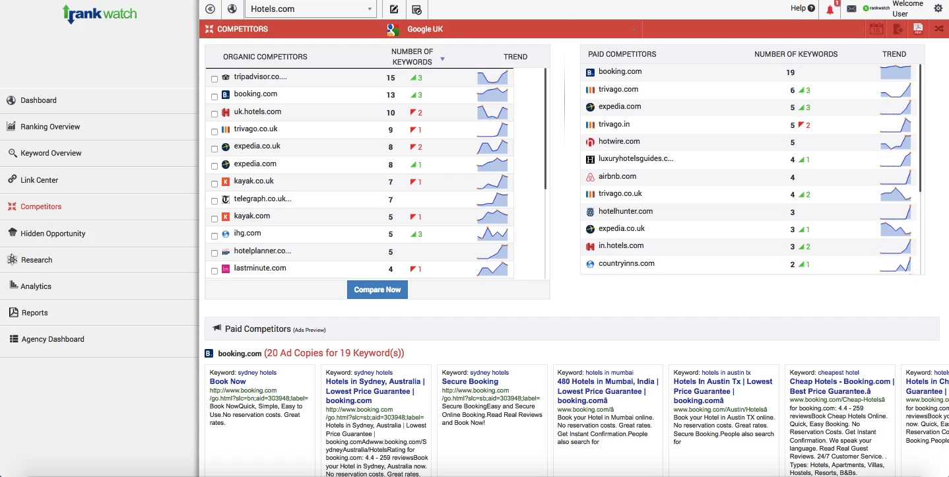949x477 pixels.
Task: Click the globe icon in top toolbar
Action: [x=232, y=9]
